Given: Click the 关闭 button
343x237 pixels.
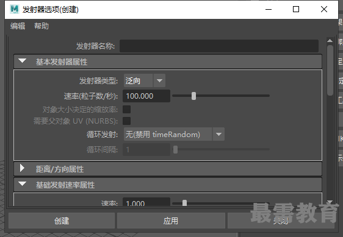Looking at the screenshot, I should pos(281,221).
